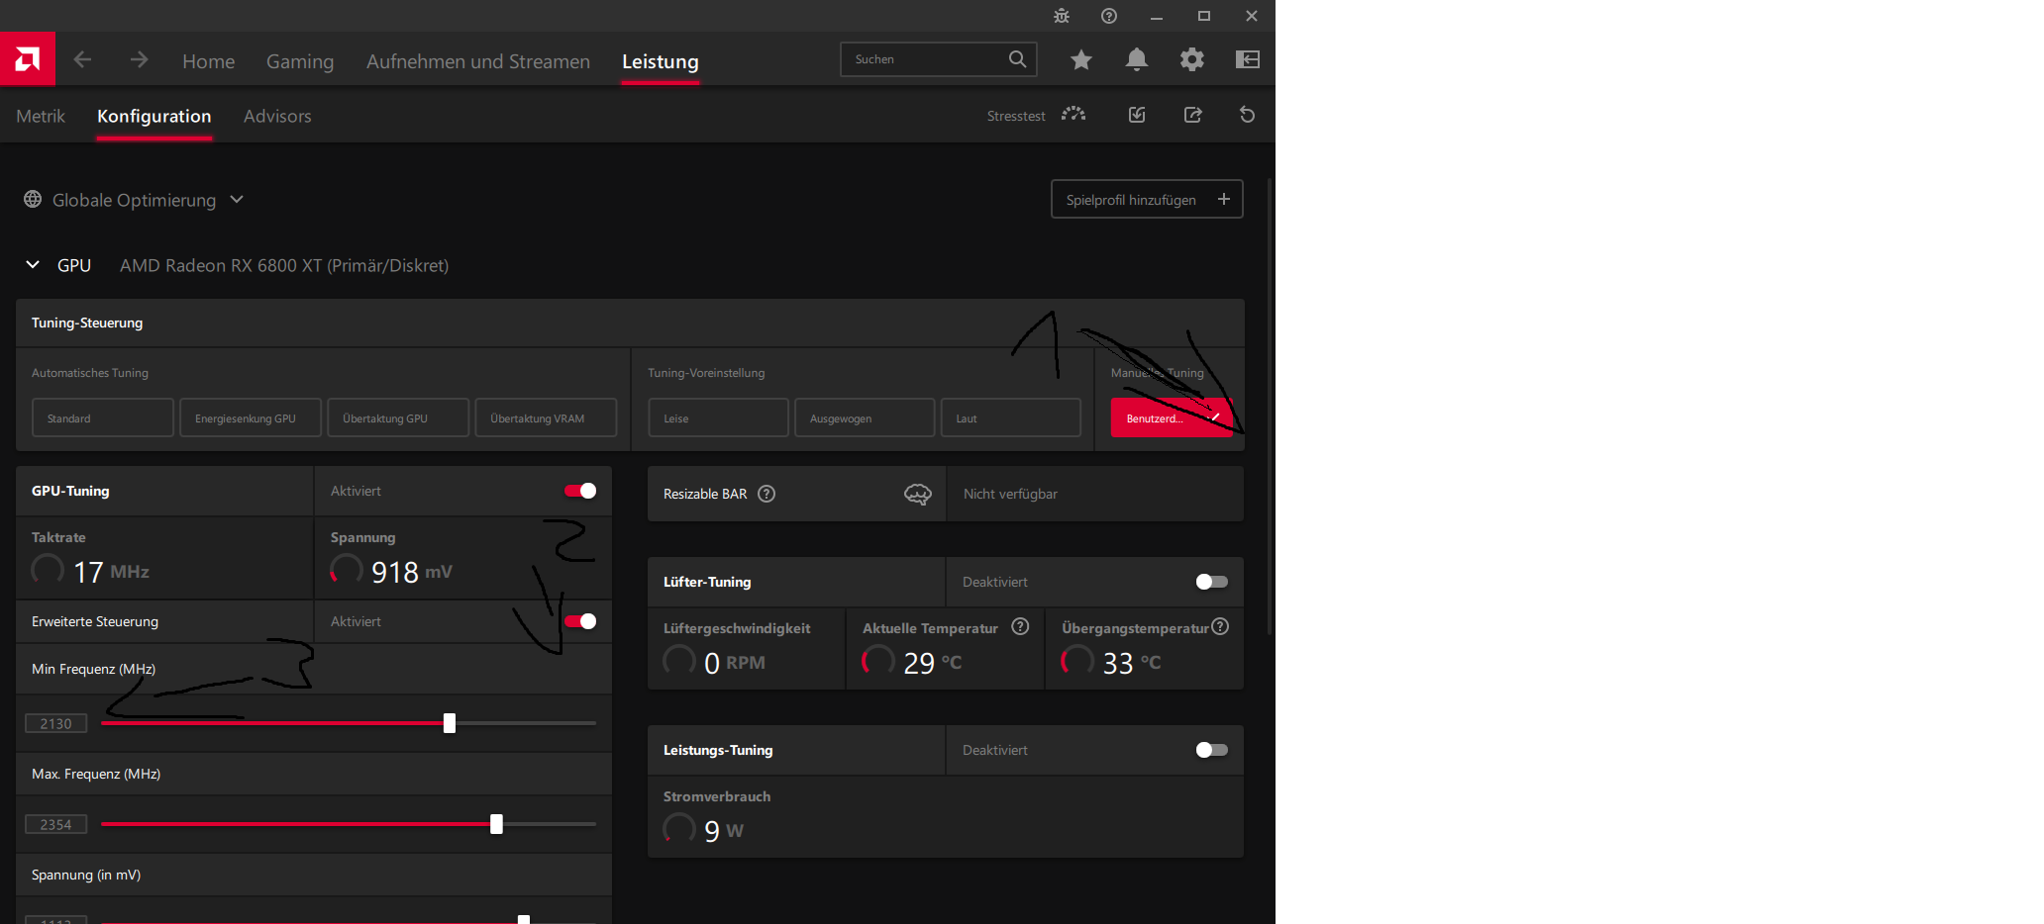
Task: Click the Min Frequenz 2130 value field
Action: [56, 723]
